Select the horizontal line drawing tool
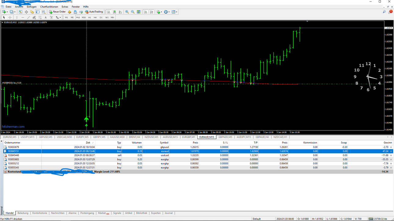 [23, 17]
